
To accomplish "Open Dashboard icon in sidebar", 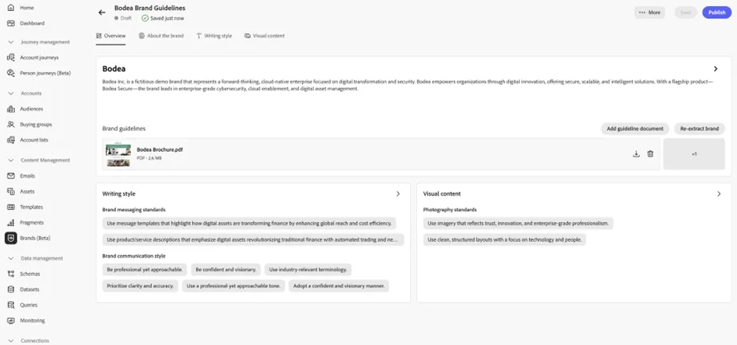I will (x=11, y=23).
